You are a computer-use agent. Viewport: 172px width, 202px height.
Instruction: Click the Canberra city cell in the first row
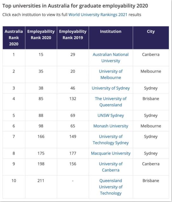[151, 55]
